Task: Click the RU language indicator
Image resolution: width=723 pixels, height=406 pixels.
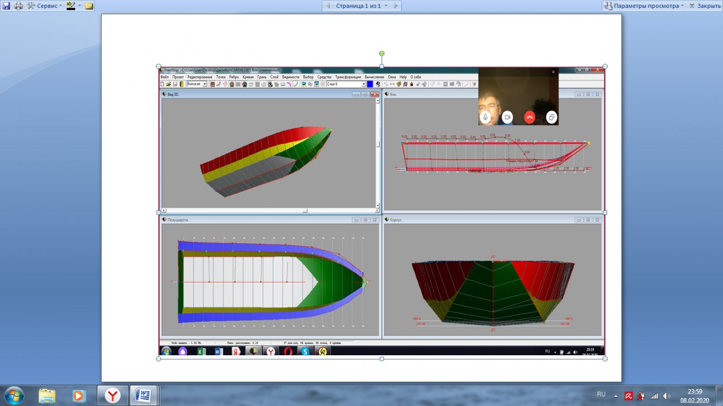Action: (601, 394)
